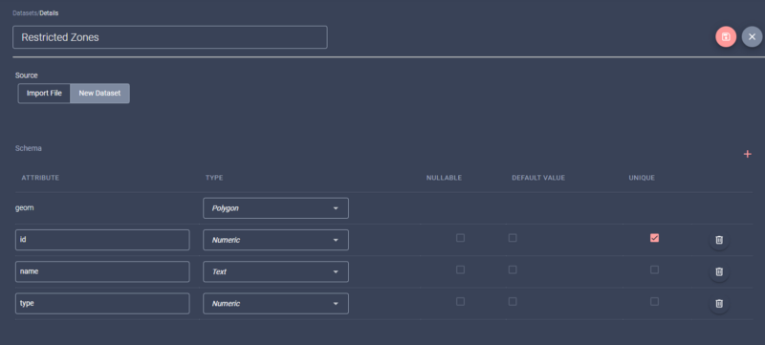Click the geom attribute label
This screenshot has width=765, height=345.
click(x=25, y=207)
